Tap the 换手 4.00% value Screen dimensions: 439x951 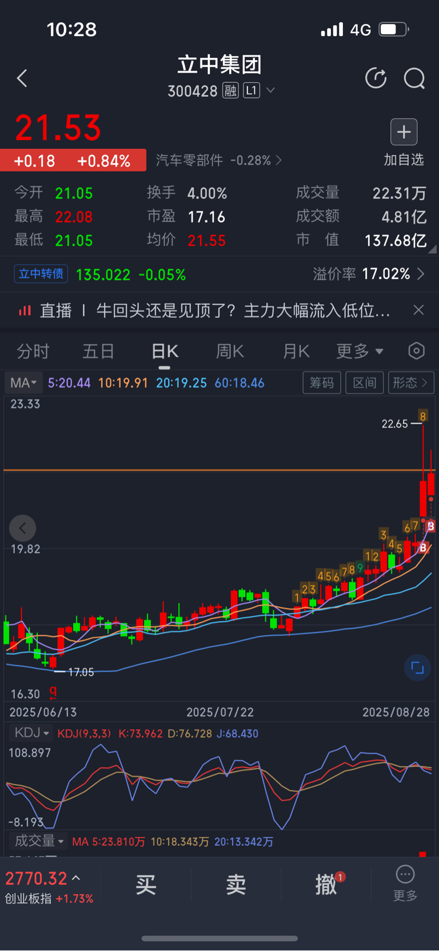207,193
